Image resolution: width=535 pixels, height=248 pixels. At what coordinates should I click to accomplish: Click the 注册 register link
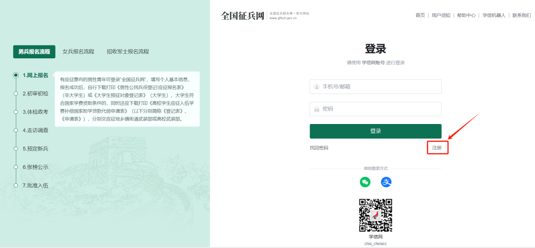click(x=437, y=148)
